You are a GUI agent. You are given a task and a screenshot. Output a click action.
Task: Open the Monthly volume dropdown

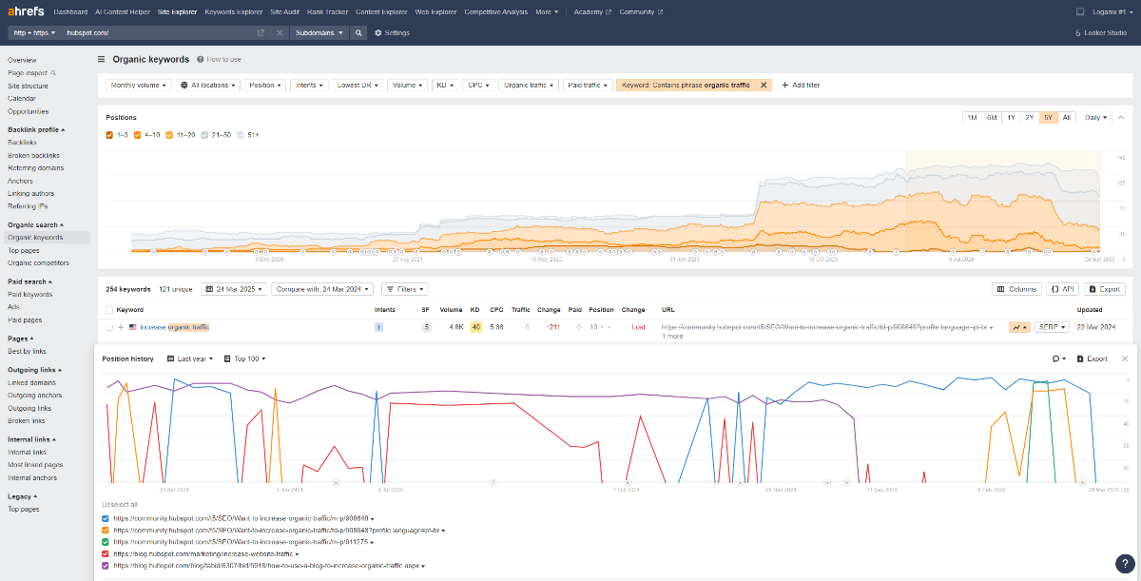pos(137,85)
